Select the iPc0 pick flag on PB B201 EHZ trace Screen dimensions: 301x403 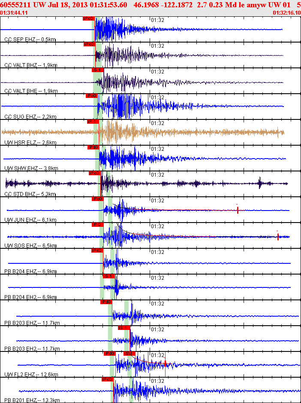(x=108, y=380)
